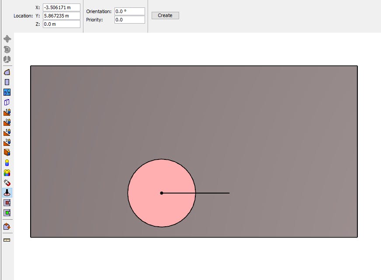Click the active waypoint arrow tool
Viewport: 381px width, 280px height.
(7, 193)
